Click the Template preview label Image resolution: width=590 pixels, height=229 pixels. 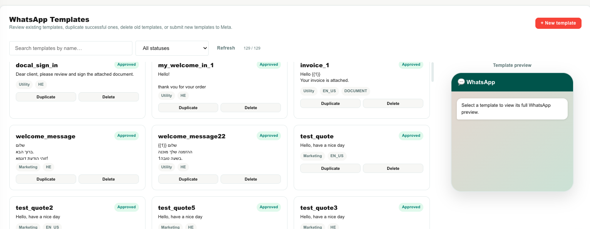click(x=512, y=65)
